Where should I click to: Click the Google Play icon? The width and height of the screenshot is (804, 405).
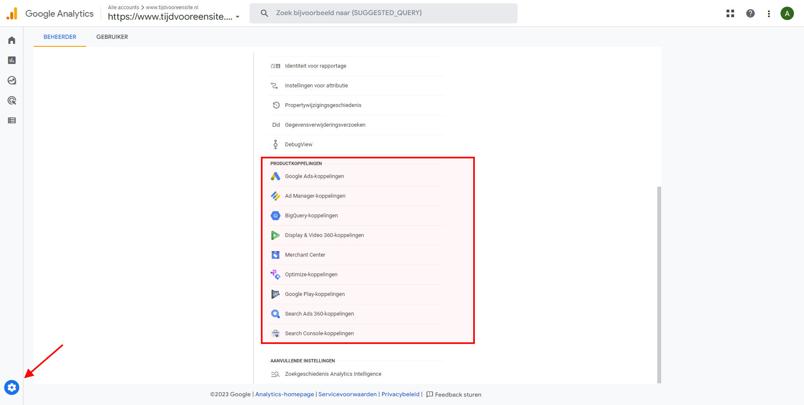(275, 294)
